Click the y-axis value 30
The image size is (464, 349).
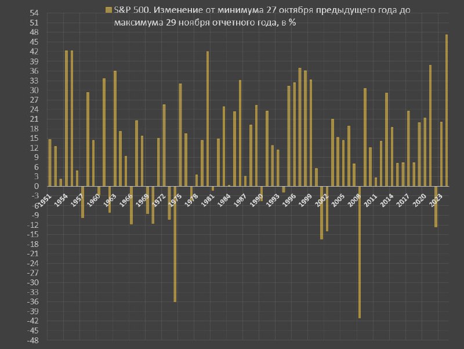tap(34, 90)
